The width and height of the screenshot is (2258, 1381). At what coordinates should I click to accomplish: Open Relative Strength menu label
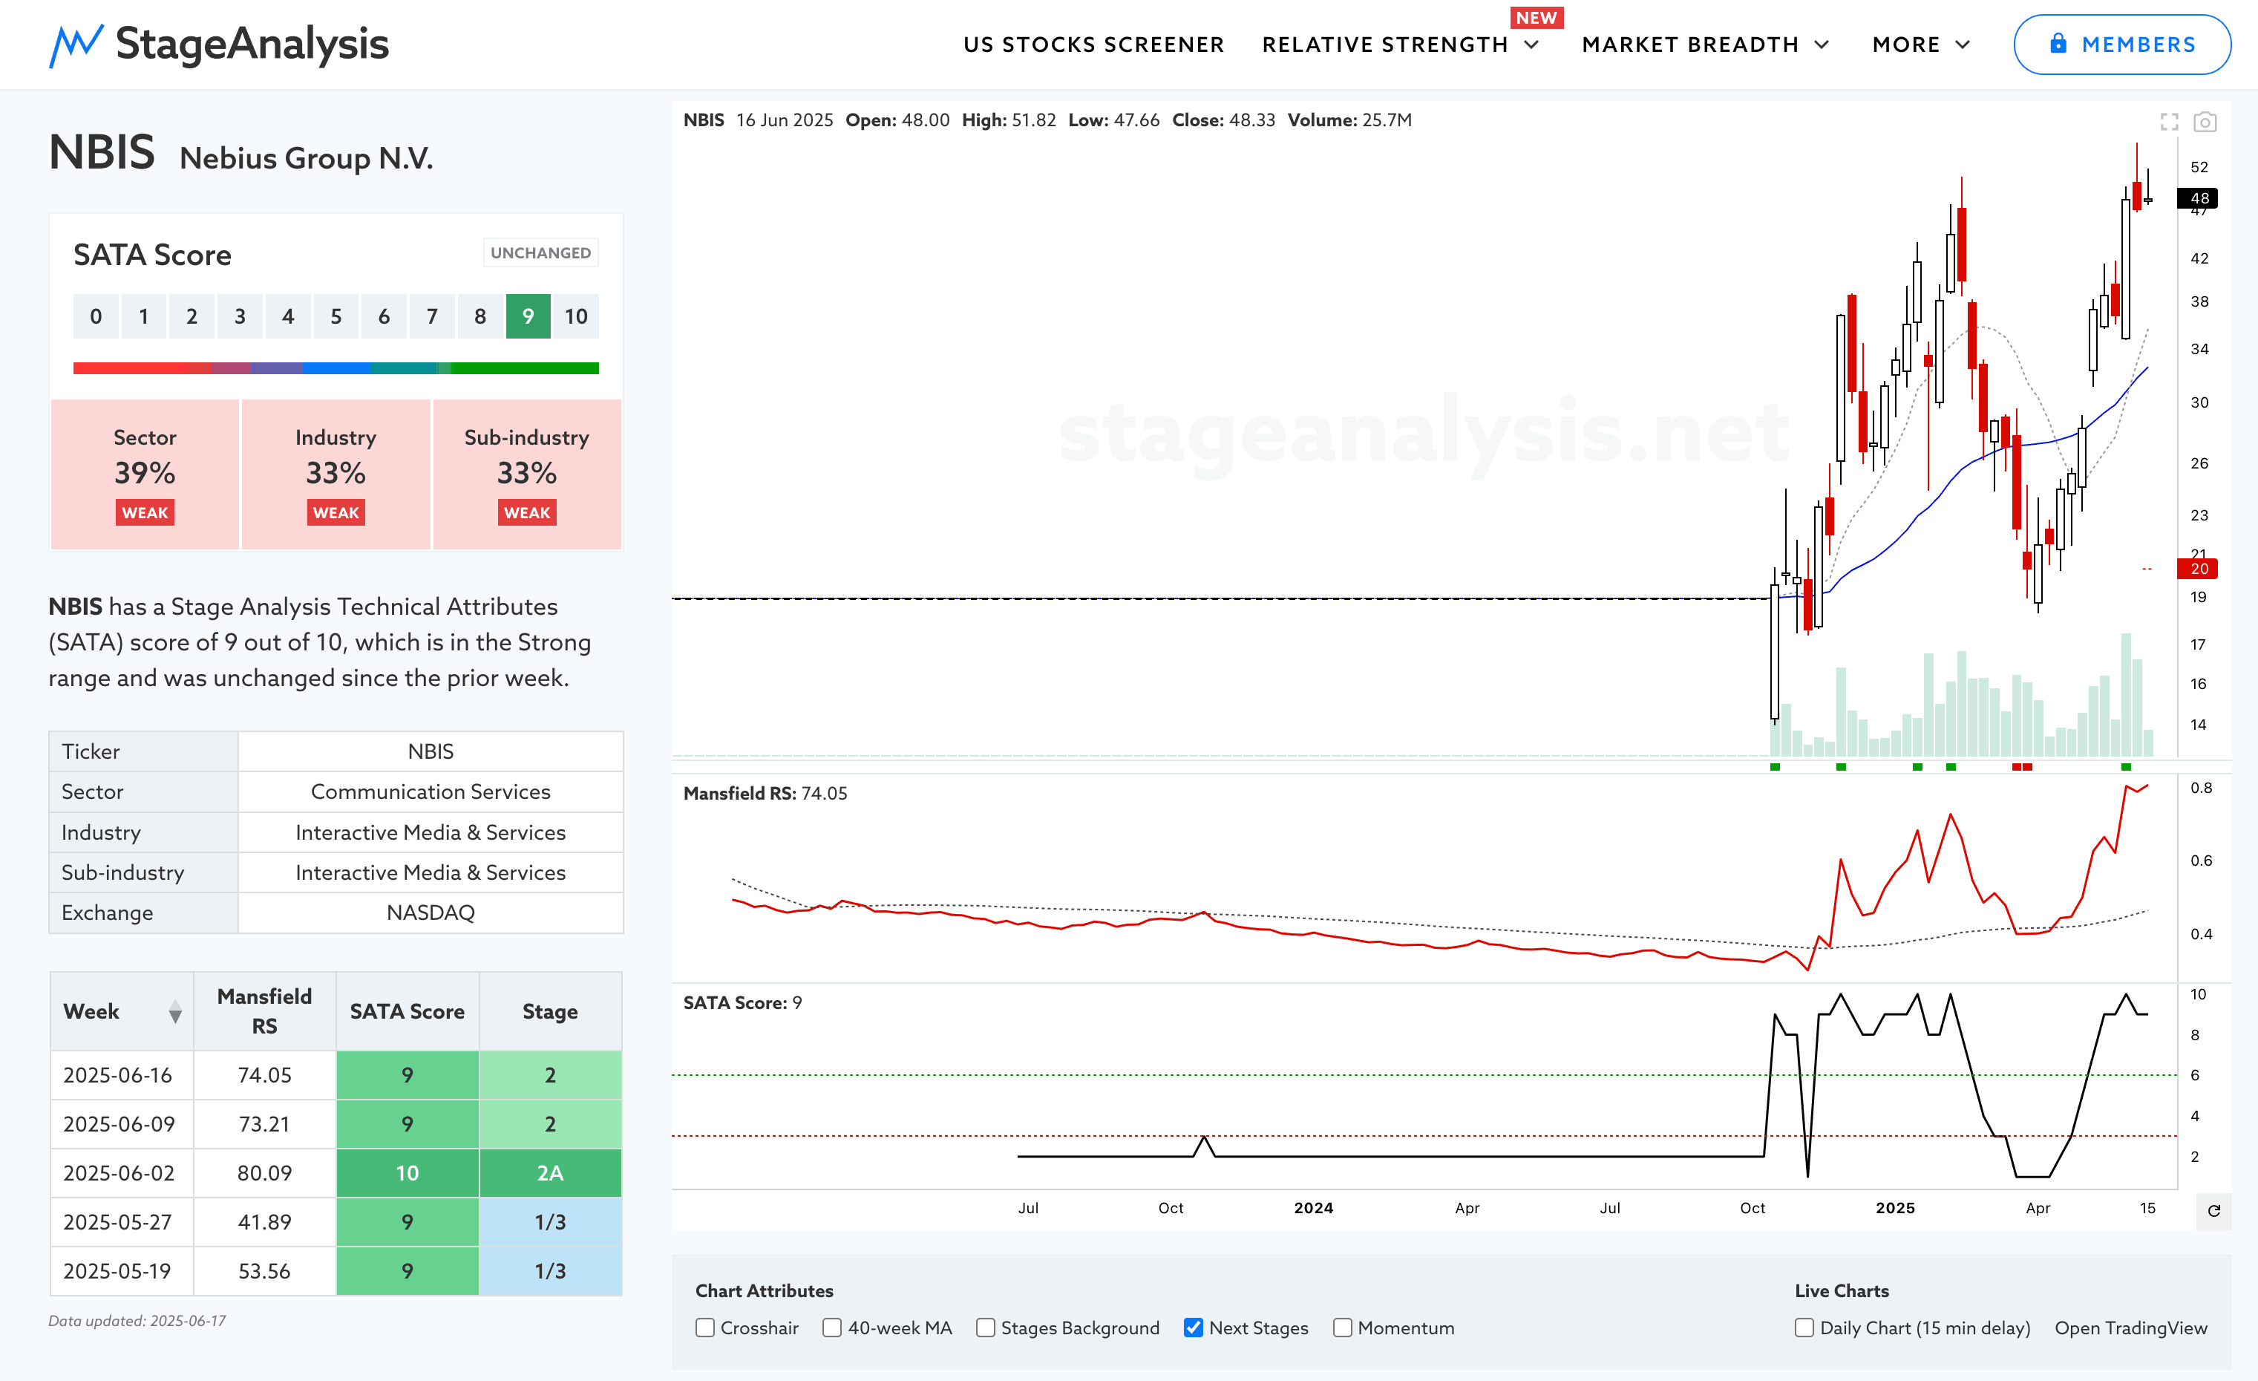pos(1384,45)
